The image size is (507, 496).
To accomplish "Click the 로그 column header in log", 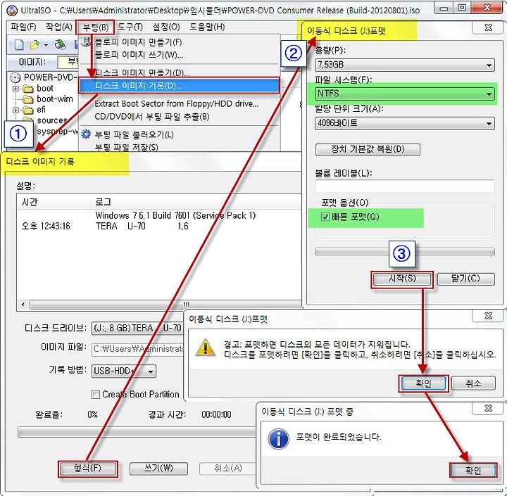I will tap(196, 202).
